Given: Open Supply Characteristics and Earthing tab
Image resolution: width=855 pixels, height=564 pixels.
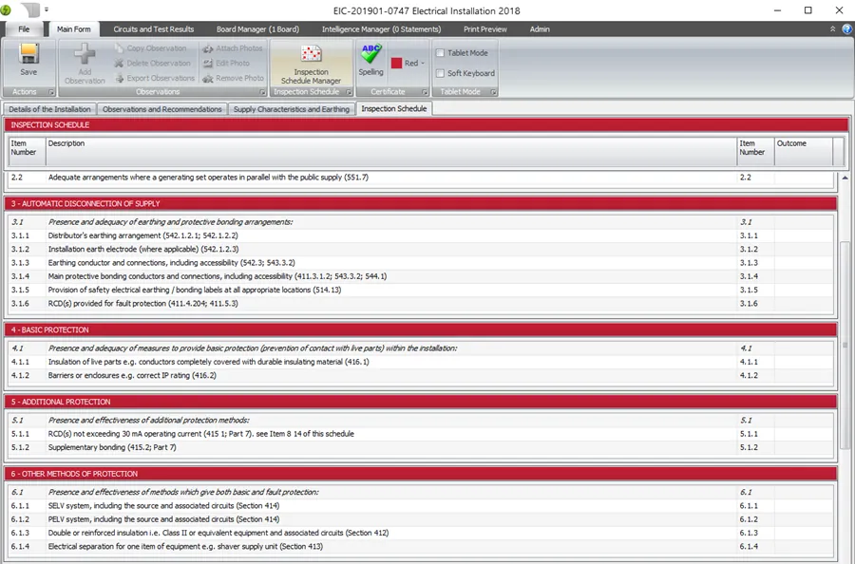Looking at the screenshot, I should pos(291,109).
